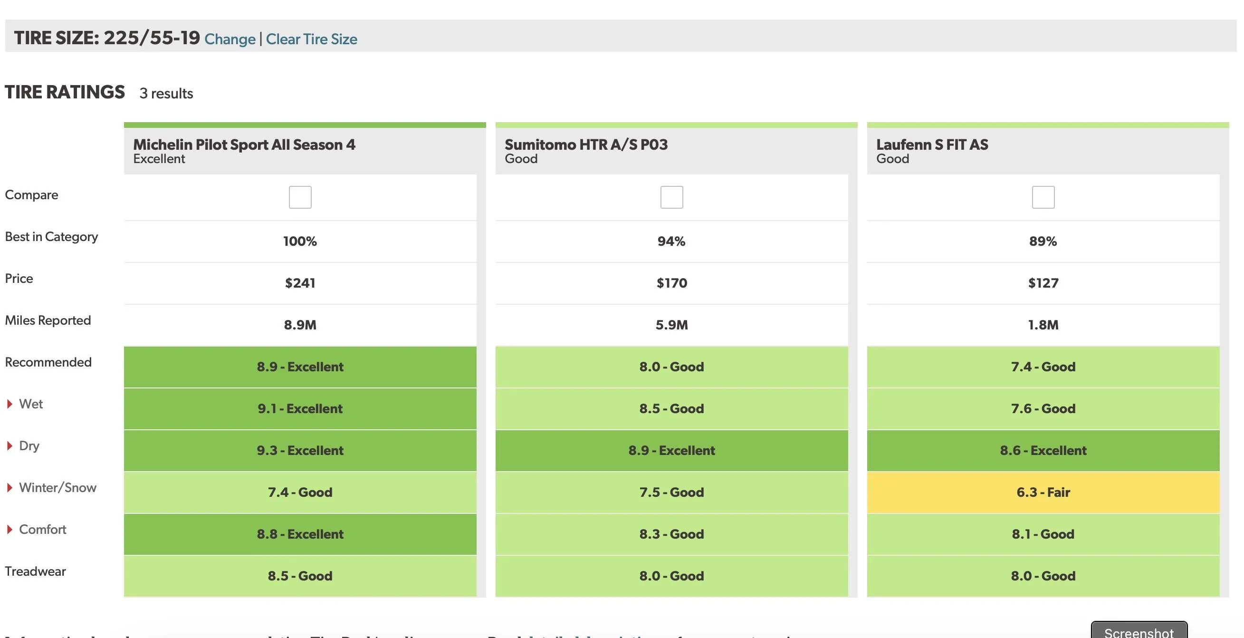Click the 8.6 - Excellent dry rating
This screenshot has height=638, width=1244.
coord(1043,451)
